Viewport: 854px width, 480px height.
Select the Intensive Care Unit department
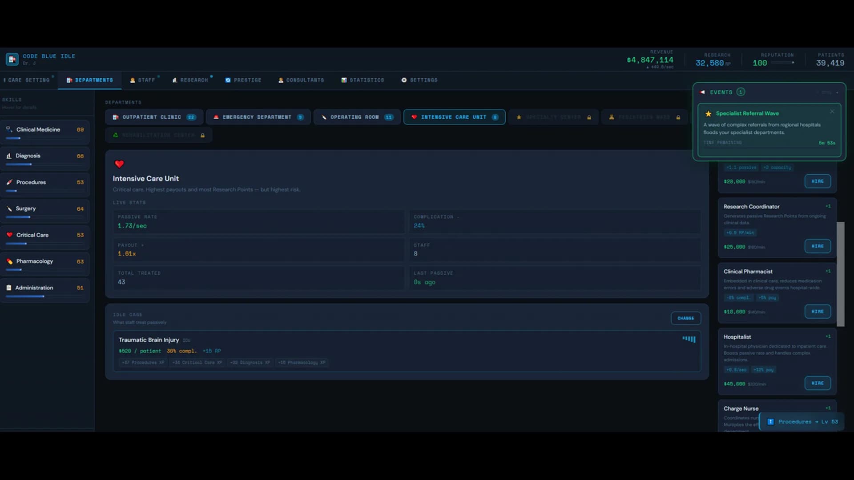455,117
